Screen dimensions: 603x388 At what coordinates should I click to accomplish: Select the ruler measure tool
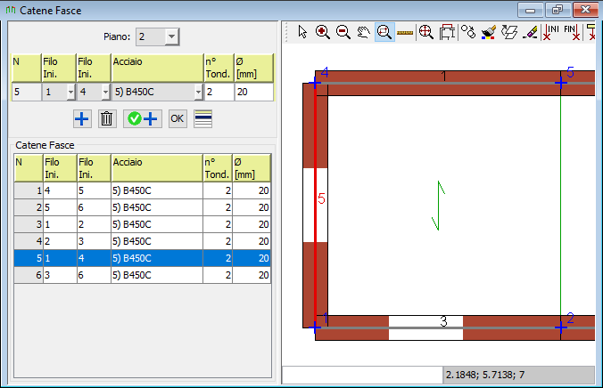click(x=406, y=32)
